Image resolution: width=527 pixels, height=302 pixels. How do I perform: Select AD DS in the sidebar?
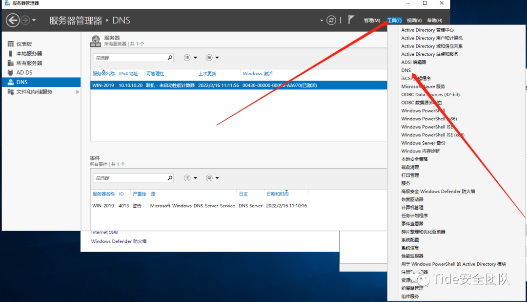(x=24, y=72)
